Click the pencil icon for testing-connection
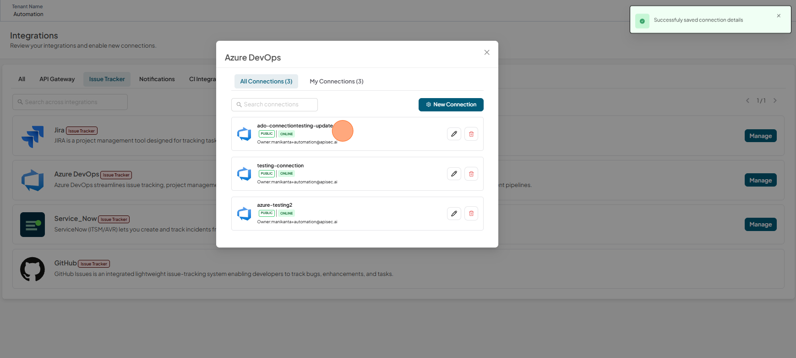Screen dimensions: 796x358 [x=454, y=174]
